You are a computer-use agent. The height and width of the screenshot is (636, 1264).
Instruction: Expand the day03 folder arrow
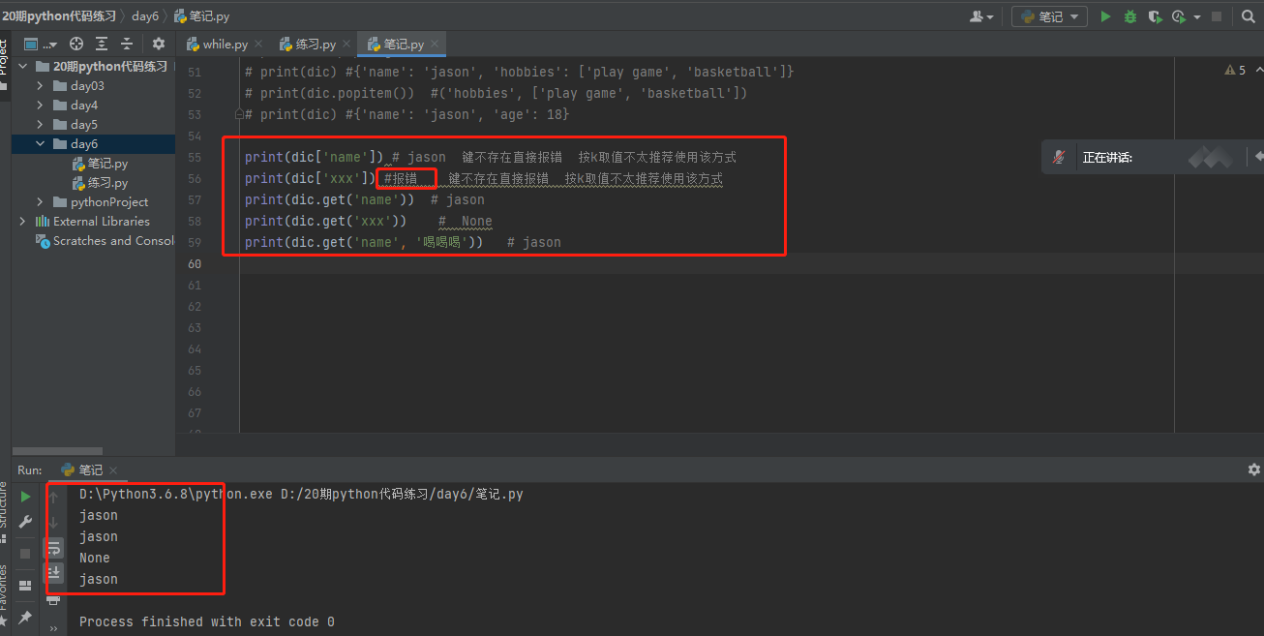pyautogui.click(x=40, y=86)
